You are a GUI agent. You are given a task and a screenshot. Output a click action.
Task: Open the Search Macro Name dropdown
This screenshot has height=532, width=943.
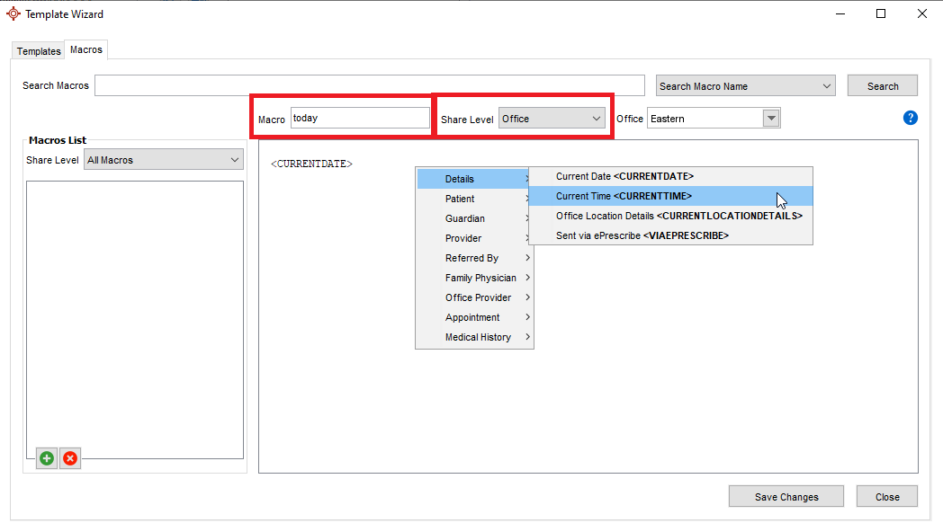[x=746, y=86]
